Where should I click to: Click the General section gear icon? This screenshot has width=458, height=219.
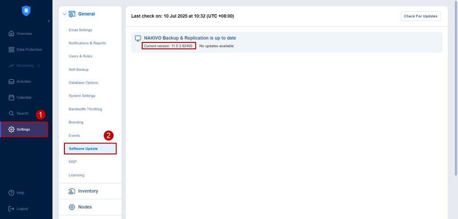pyautogui.click(x=72, y=14)
